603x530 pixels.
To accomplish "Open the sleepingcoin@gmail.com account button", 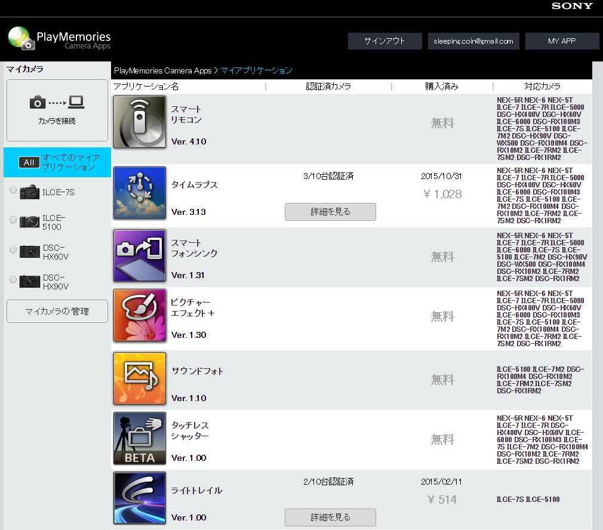I will pos(473,41).
